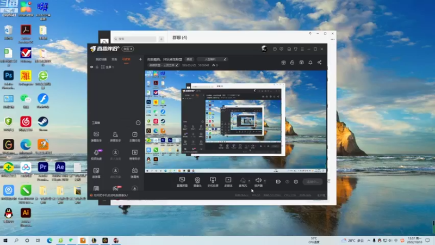Open the 弹幕助手 tool in the toolbox

pyautogui.click(x=96, y=137)
